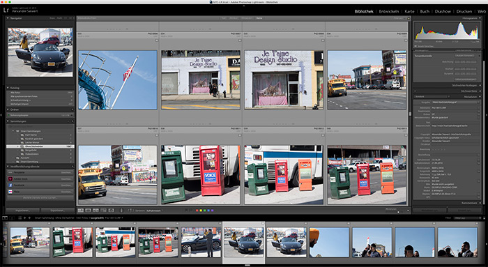
Task: Toggle second monitor window icon
Action: (13, 218)
